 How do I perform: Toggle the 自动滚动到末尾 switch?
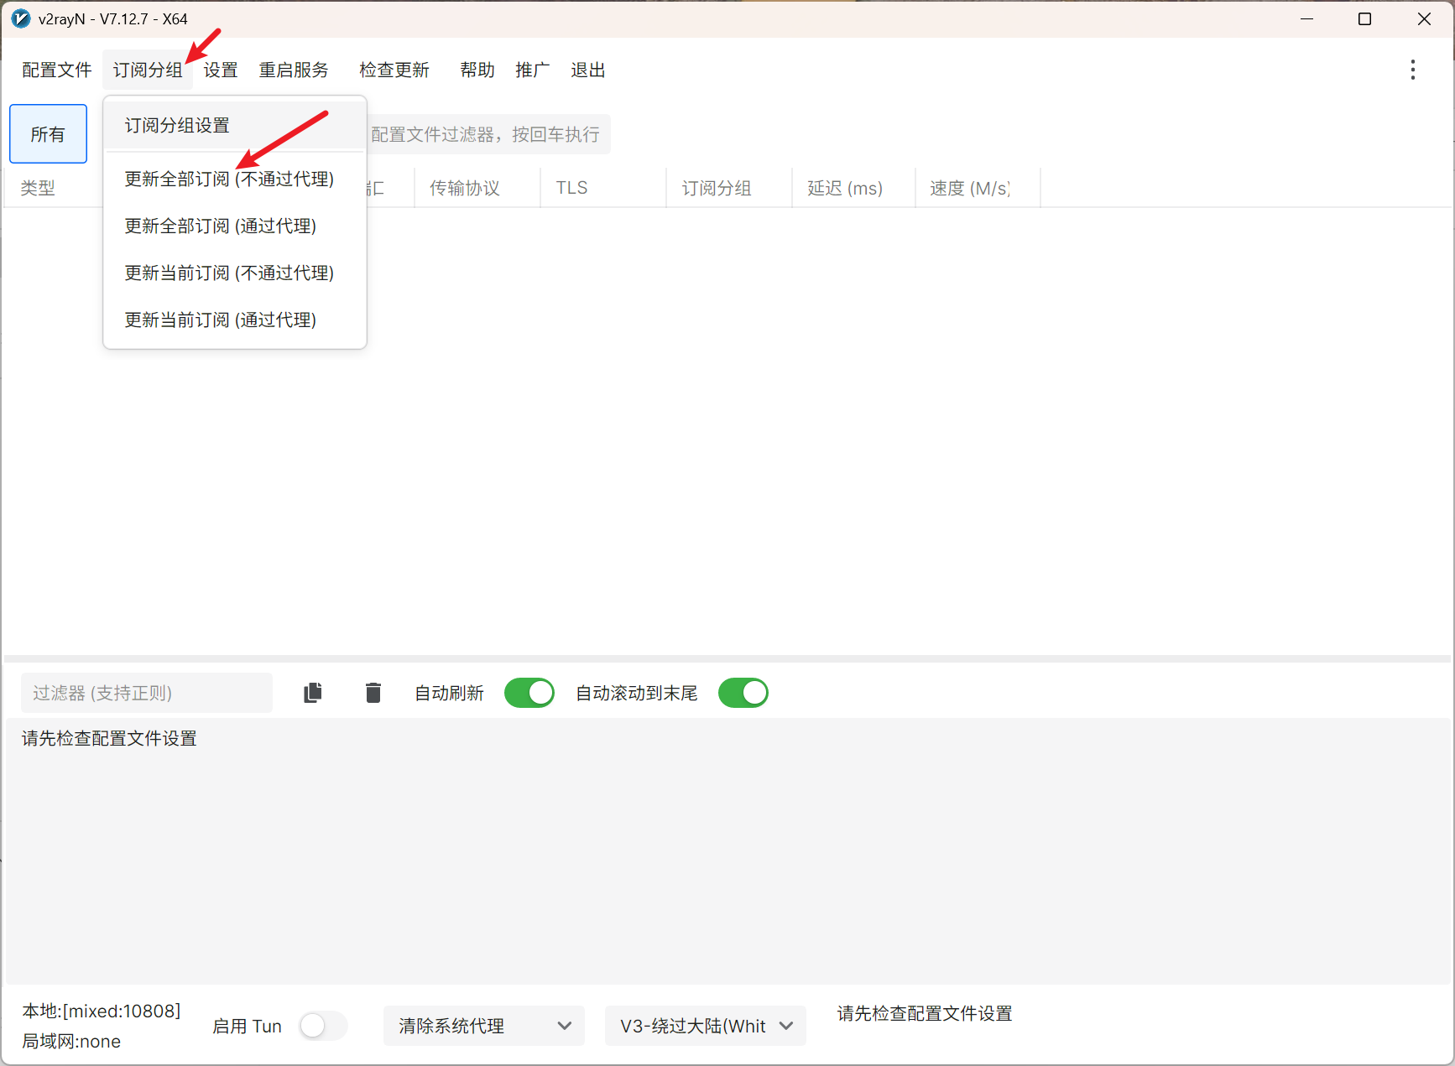pos(743,693)
